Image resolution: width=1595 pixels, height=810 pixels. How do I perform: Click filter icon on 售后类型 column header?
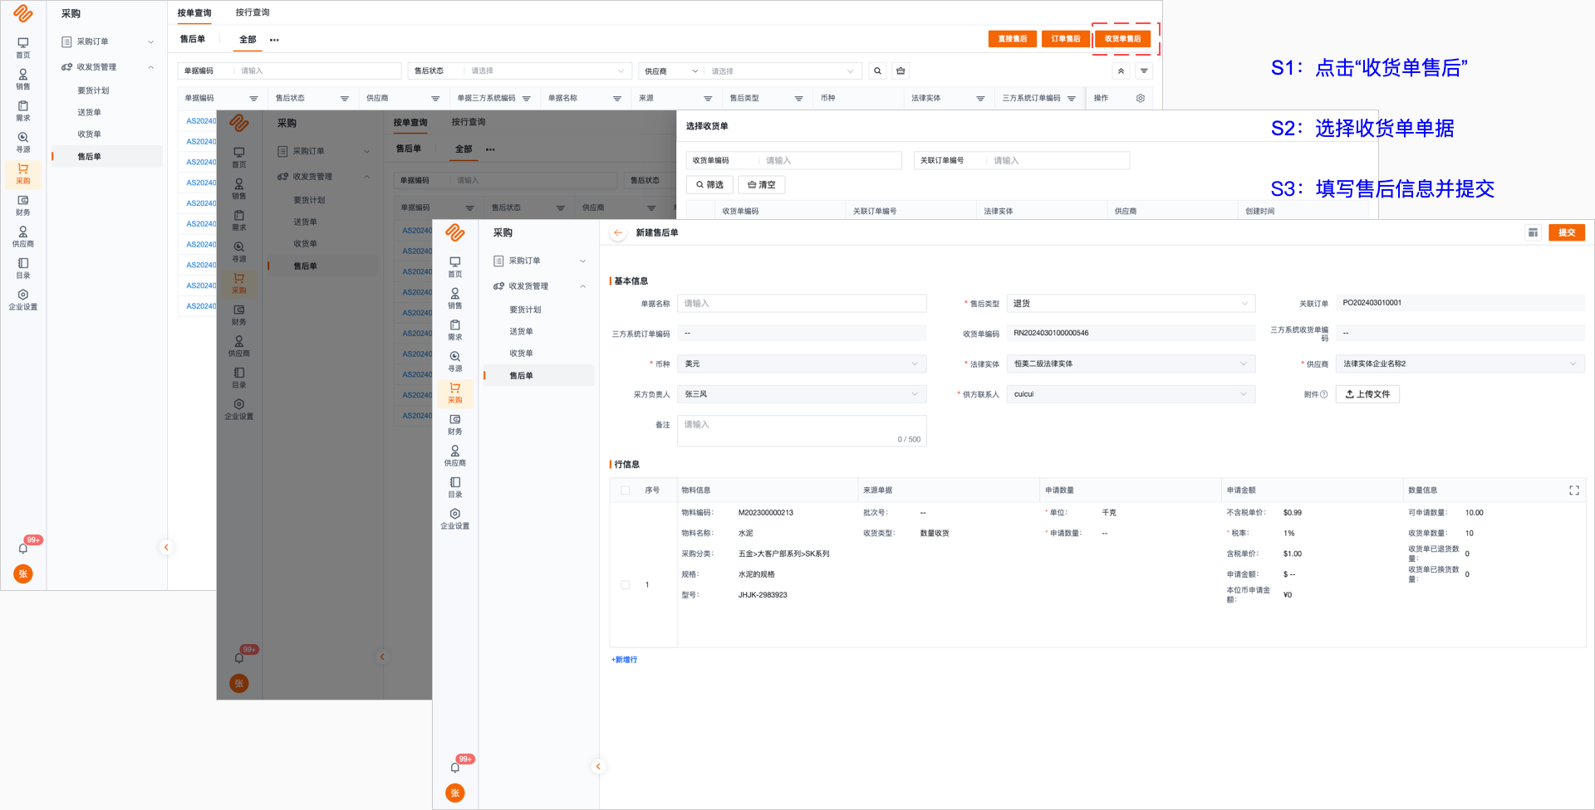click(798, 99)
